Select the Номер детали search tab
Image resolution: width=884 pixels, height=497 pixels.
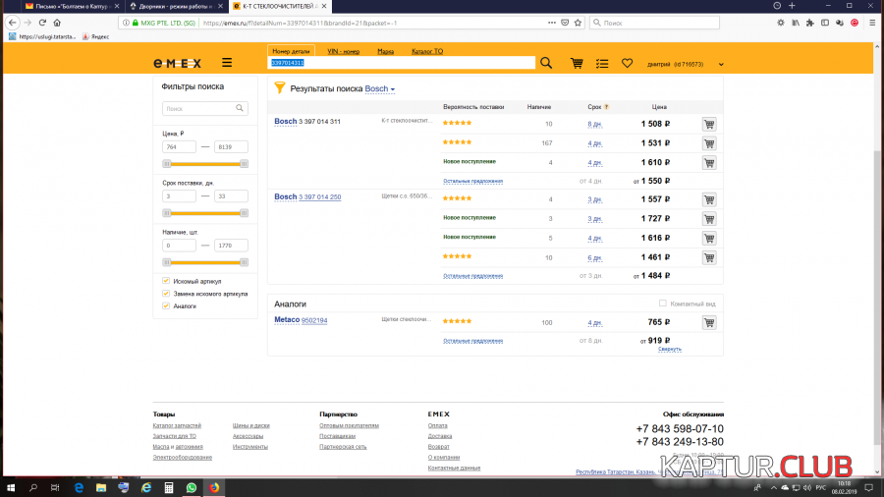291,51
